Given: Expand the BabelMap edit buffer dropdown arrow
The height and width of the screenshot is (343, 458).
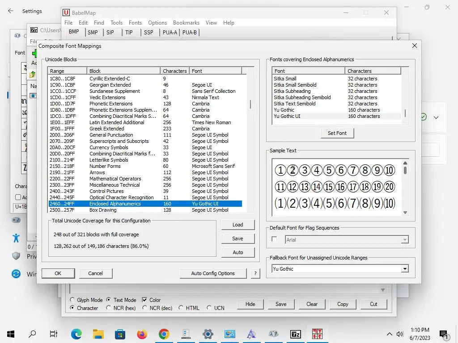Looking at the screenshot, I should point(383,290).
